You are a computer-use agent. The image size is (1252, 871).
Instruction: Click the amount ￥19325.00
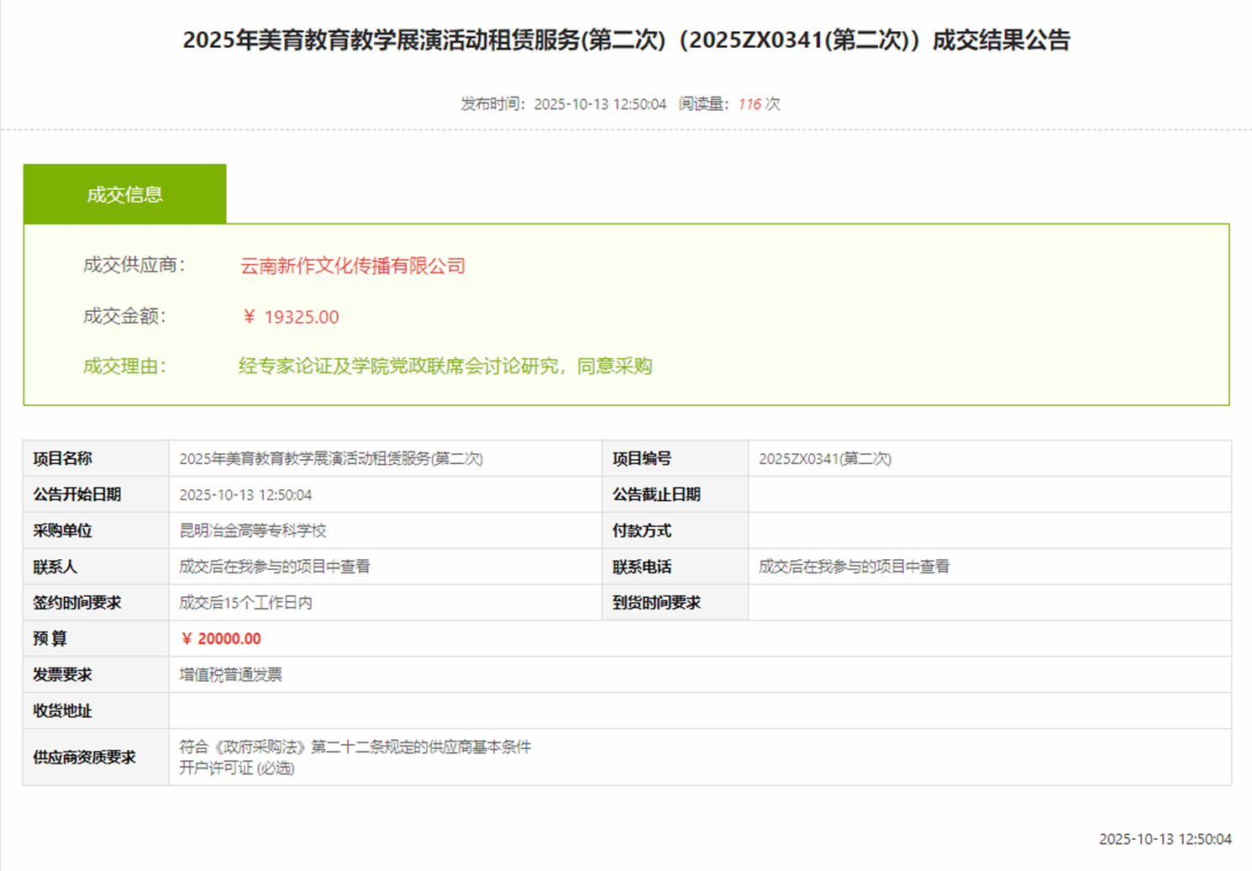pos(291,317)
